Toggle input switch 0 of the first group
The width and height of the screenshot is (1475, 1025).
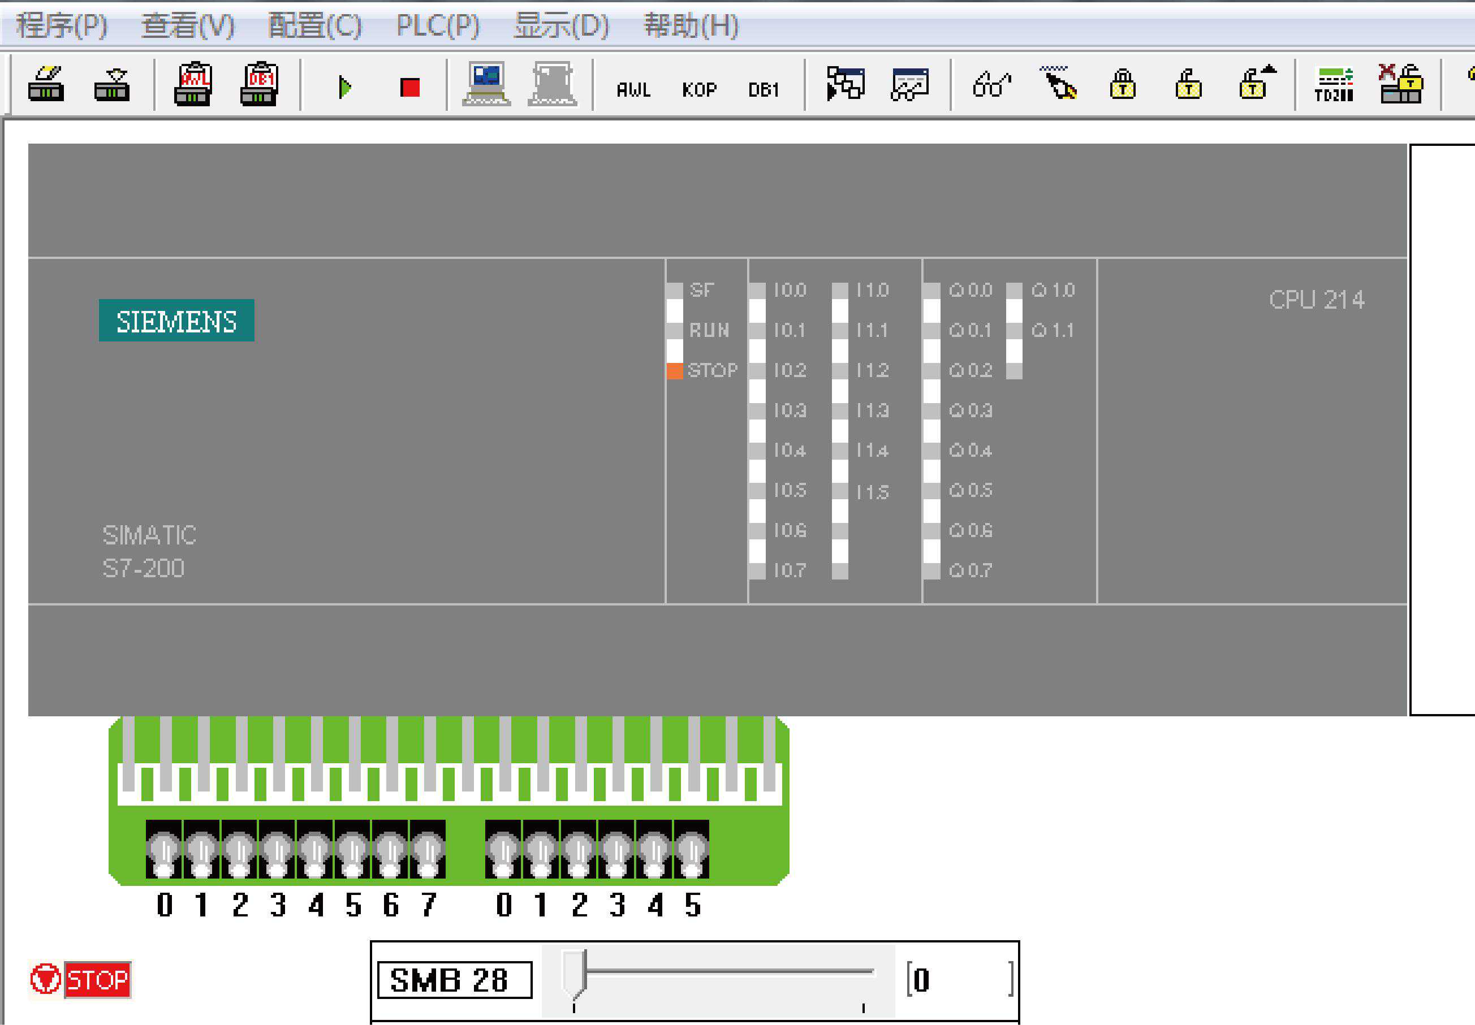(x=165, y=850)
